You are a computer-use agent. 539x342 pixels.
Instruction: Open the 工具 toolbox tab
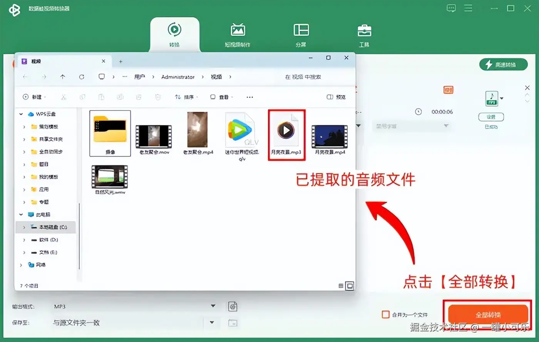(x=364, y=35)
